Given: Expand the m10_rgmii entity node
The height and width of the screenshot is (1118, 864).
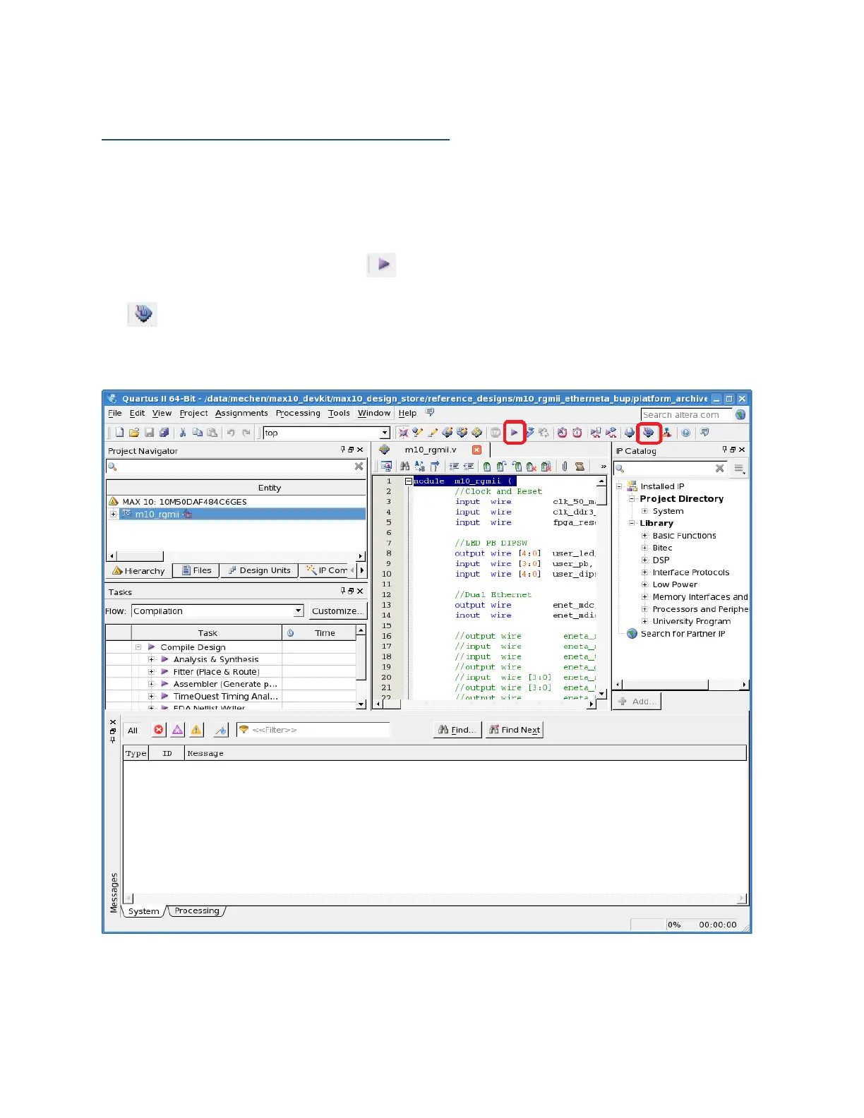Looking at the screenshot, I should click(x=113, y=514).
